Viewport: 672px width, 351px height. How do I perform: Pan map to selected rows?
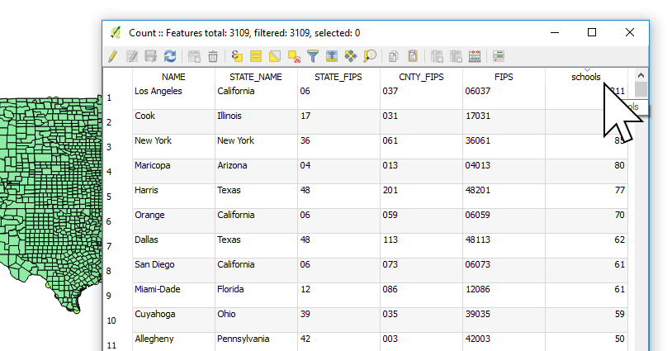(x=351, y=56)
